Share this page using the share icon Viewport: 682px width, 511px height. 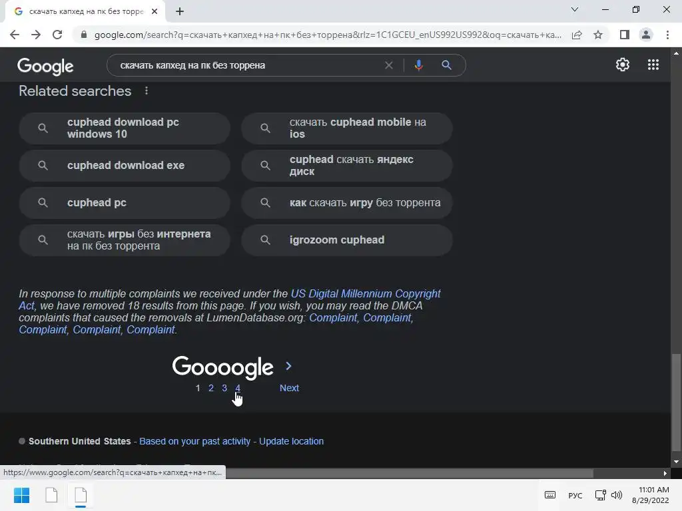pos(577,35)
